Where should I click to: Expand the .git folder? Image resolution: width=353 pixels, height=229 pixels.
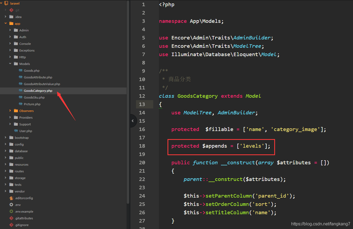5,10
